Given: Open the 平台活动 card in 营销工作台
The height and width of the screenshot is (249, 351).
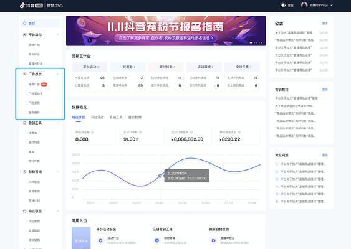Looking at the screenshot, I should pos(90,67).
